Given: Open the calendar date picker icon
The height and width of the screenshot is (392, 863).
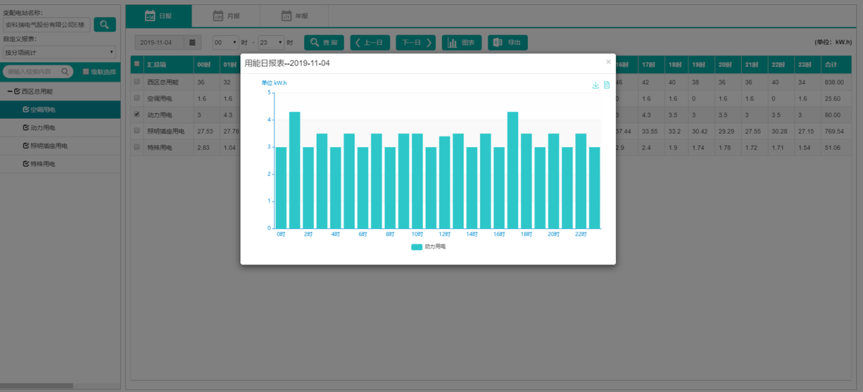Looking at the screenshot, I should tap(192, 43).
